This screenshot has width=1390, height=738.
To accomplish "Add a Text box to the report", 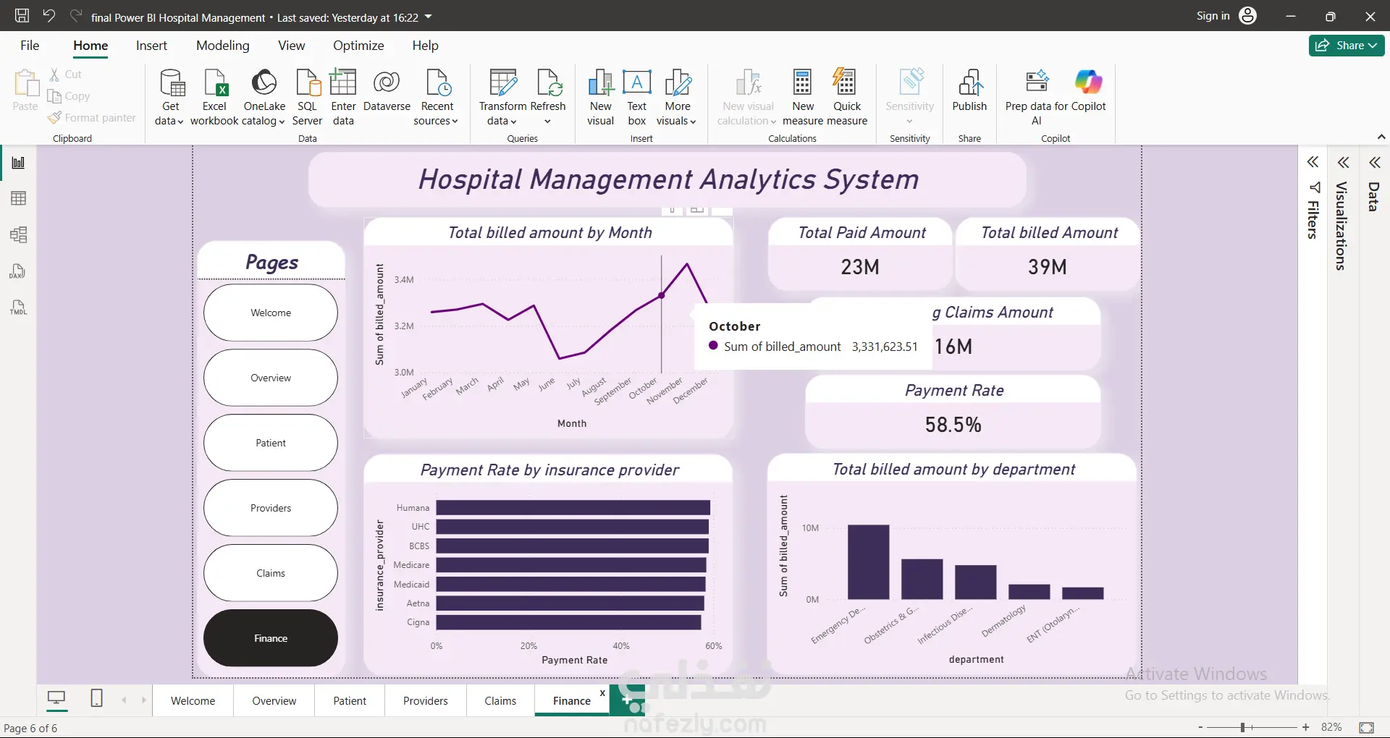I will [637, 98].
